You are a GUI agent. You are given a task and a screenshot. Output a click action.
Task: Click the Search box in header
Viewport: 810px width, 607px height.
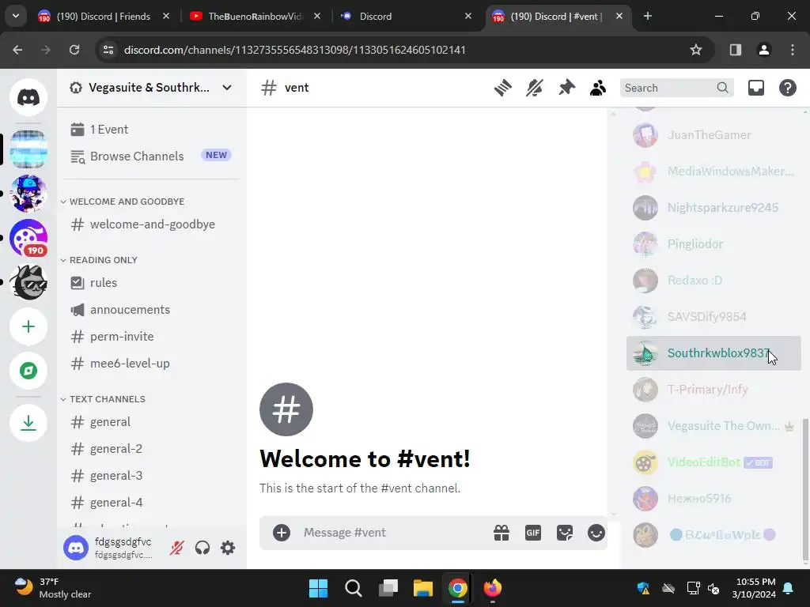coord(676,88)
